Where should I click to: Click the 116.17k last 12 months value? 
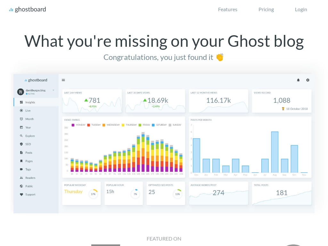click(218, 100)
